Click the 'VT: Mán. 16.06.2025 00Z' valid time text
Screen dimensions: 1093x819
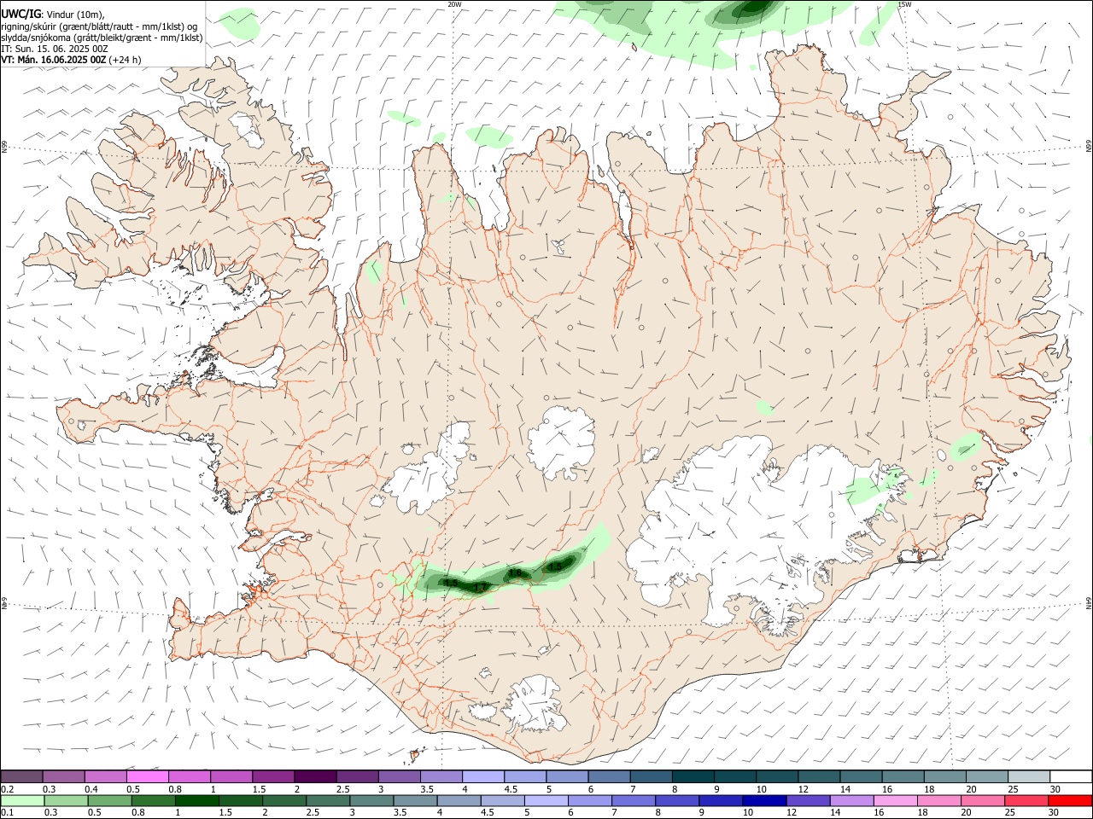click(54, 60)
